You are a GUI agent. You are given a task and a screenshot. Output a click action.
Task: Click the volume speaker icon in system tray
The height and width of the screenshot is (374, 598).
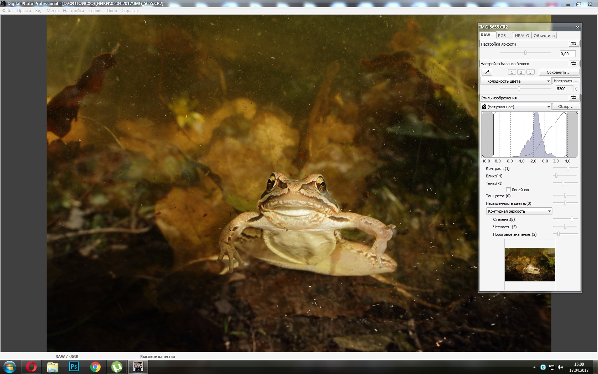(560, 367)
